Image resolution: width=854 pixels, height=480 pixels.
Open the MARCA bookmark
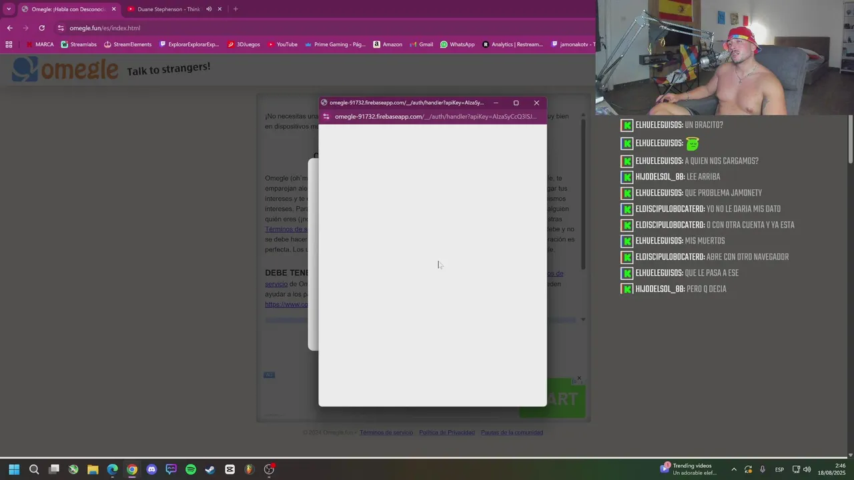click(x=40, y=45)
